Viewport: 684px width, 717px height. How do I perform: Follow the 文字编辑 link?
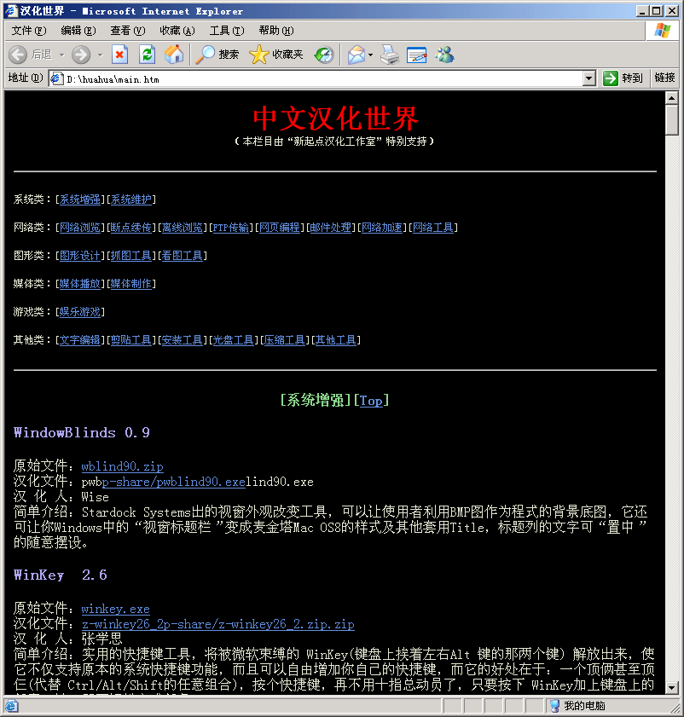click(80, 340)
